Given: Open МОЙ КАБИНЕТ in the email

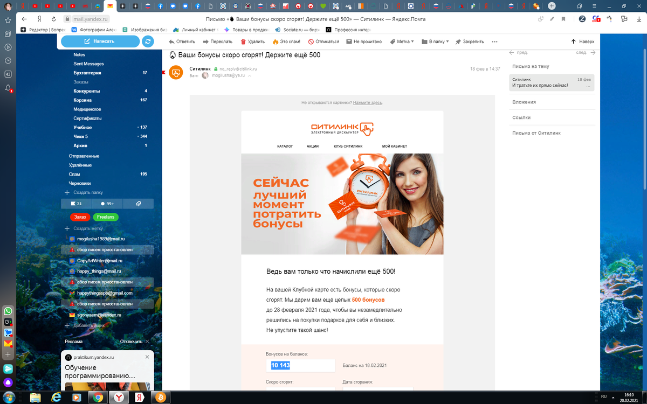Looking at the screenshot, I should tap(395, 146).
